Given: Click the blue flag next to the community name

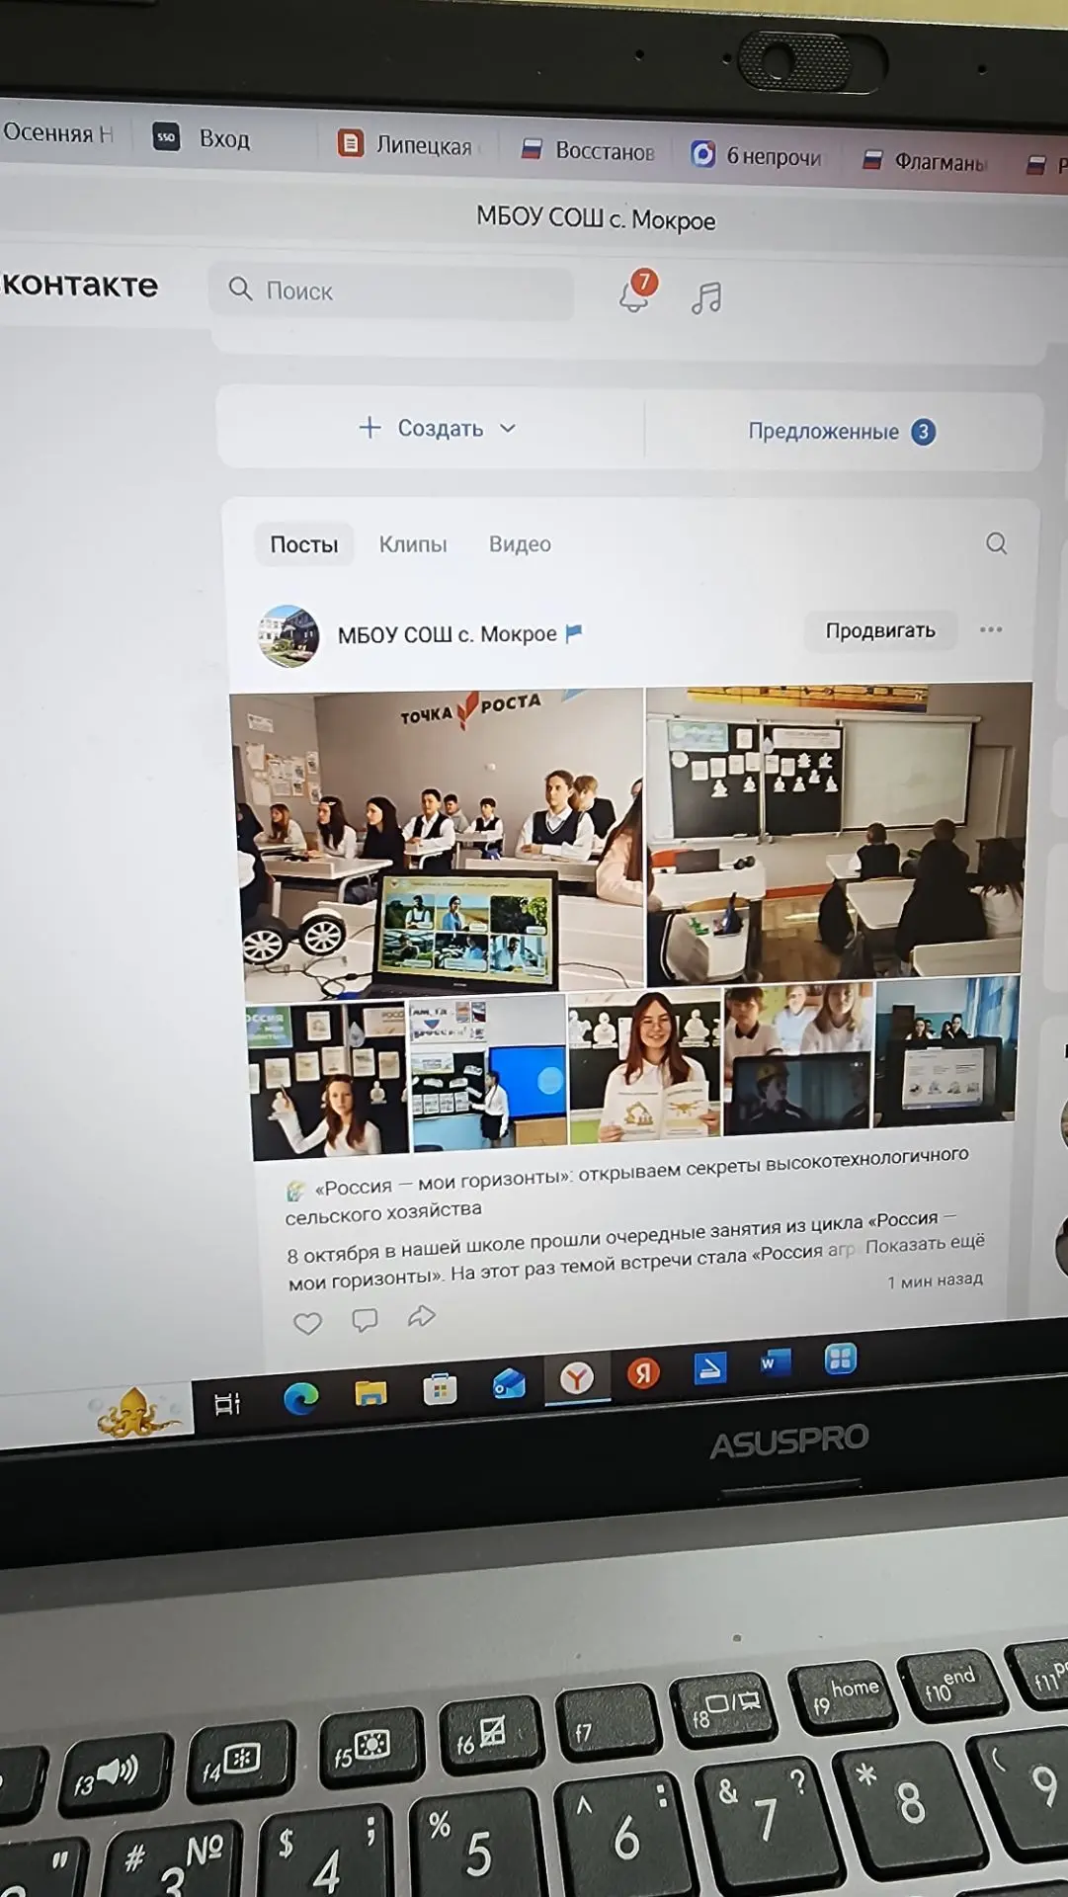Looking at the screenshot, I should tap(574, 633).
